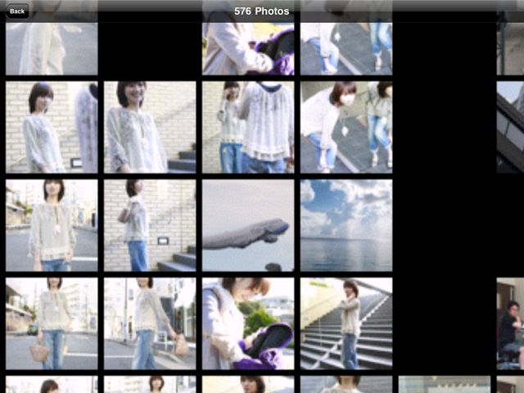524x393 pixels.
Task: Open thumbnail of woman standing on street
Action: click(x=52, y=226)
